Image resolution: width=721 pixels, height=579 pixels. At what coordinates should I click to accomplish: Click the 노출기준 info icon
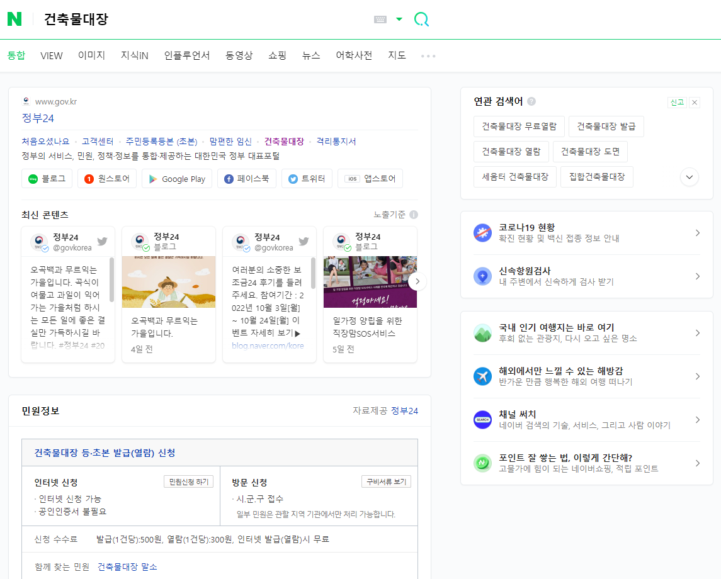pyautogui.click(x=414, y=215)
